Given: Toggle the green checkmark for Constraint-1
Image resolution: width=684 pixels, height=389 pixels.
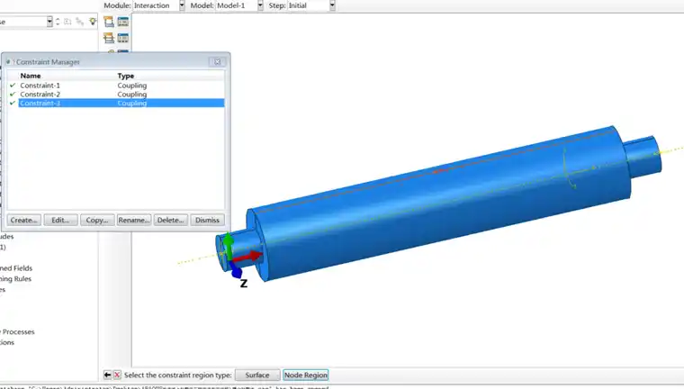Looking at the screenshot, I should coord(13,86).
